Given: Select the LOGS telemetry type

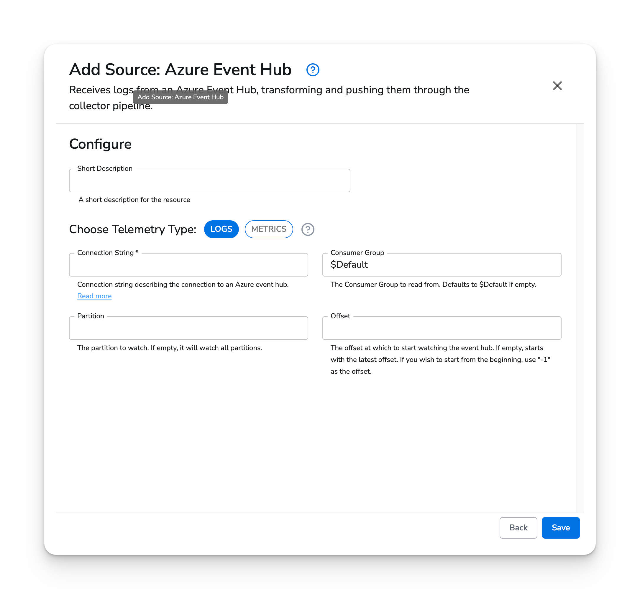Looking at the screenshot, I should click(x=221, y=229).
